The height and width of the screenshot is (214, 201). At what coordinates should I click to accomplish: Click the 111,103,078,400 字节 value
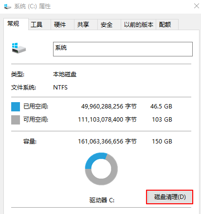pyautogui.click(x=107, y=120)
